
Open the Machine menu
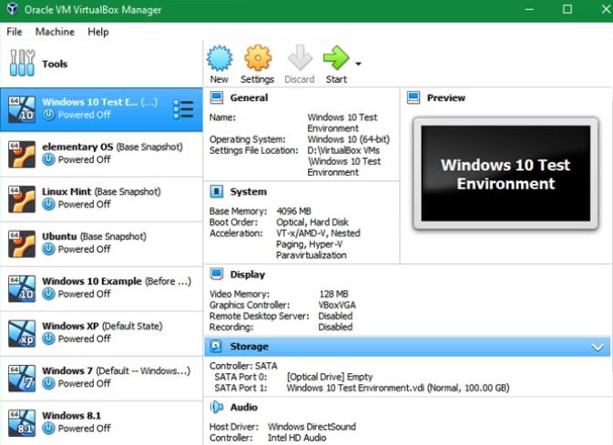[55, 32]
